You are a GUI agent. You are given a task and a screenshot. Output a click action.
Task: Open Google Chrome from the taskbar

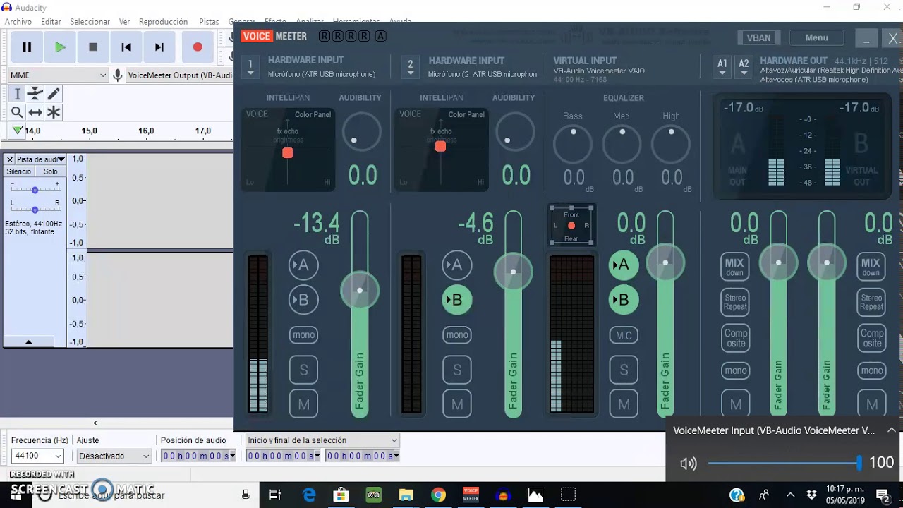(438, 495)
